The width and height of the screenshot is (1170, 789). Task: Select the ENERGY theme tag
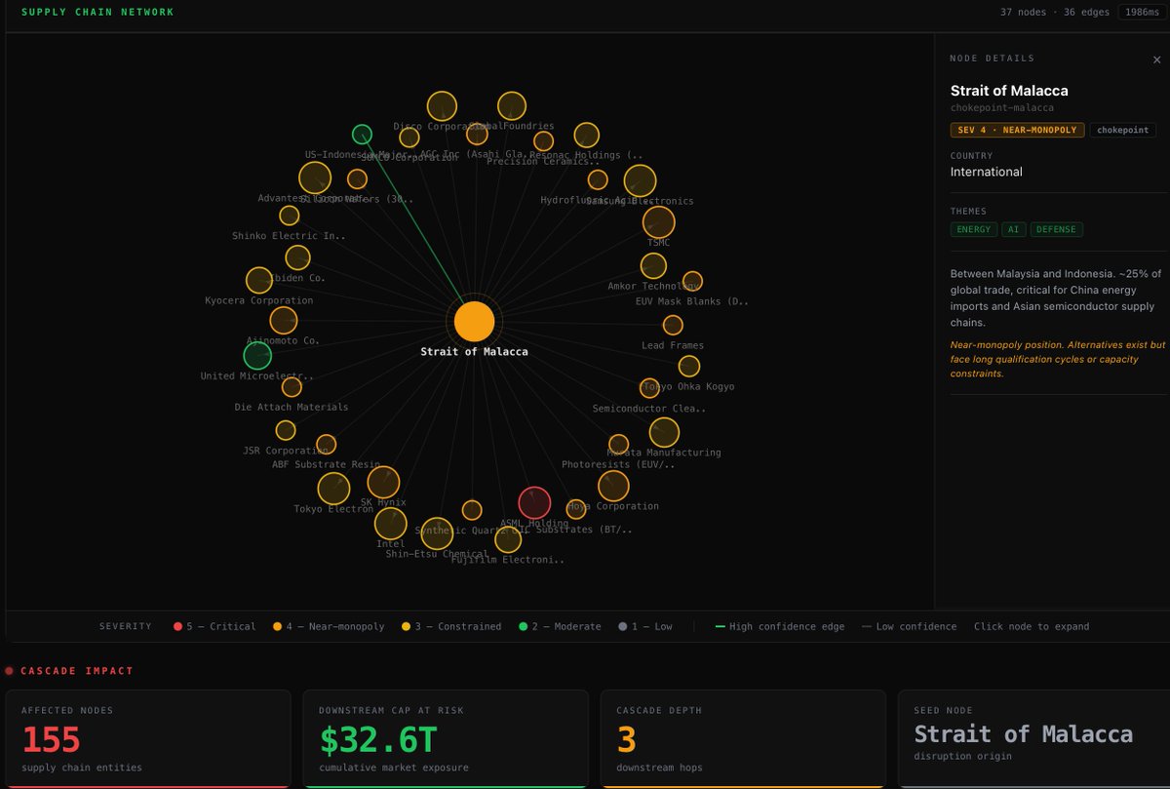[974, 230]
